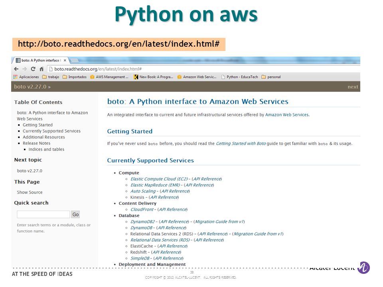Screen dimensions: 383x287
Task: Open API Reference for Auto Scaling
Action: (175, 191)
